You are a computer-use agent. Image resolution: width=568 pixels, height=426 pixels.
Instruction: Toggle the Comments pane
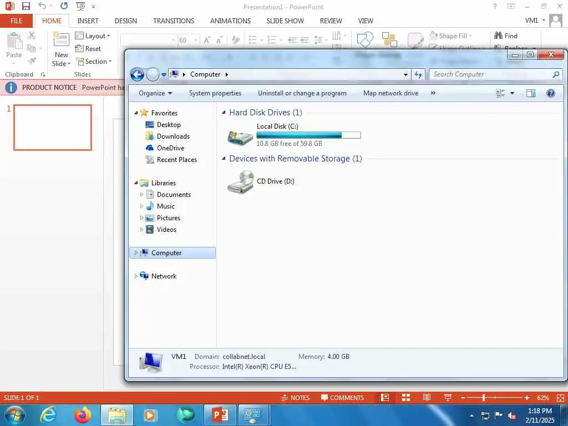tap(342, 398)
